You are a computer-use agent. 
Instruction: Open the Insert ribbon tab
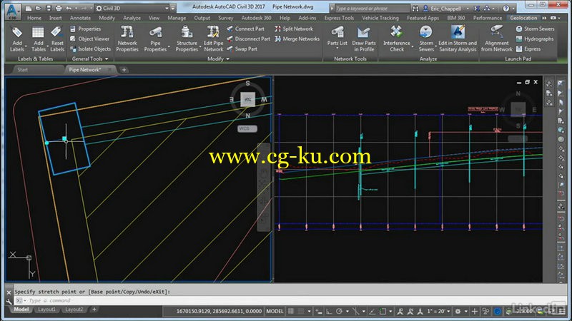tap(55, 18)
